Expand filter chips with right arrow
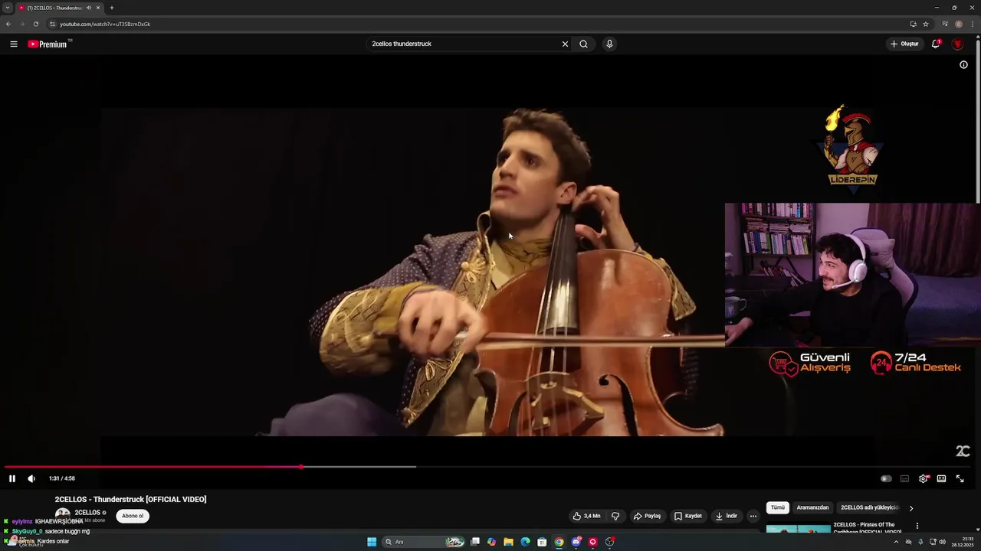The image size is (981, 551). [910, 508]
